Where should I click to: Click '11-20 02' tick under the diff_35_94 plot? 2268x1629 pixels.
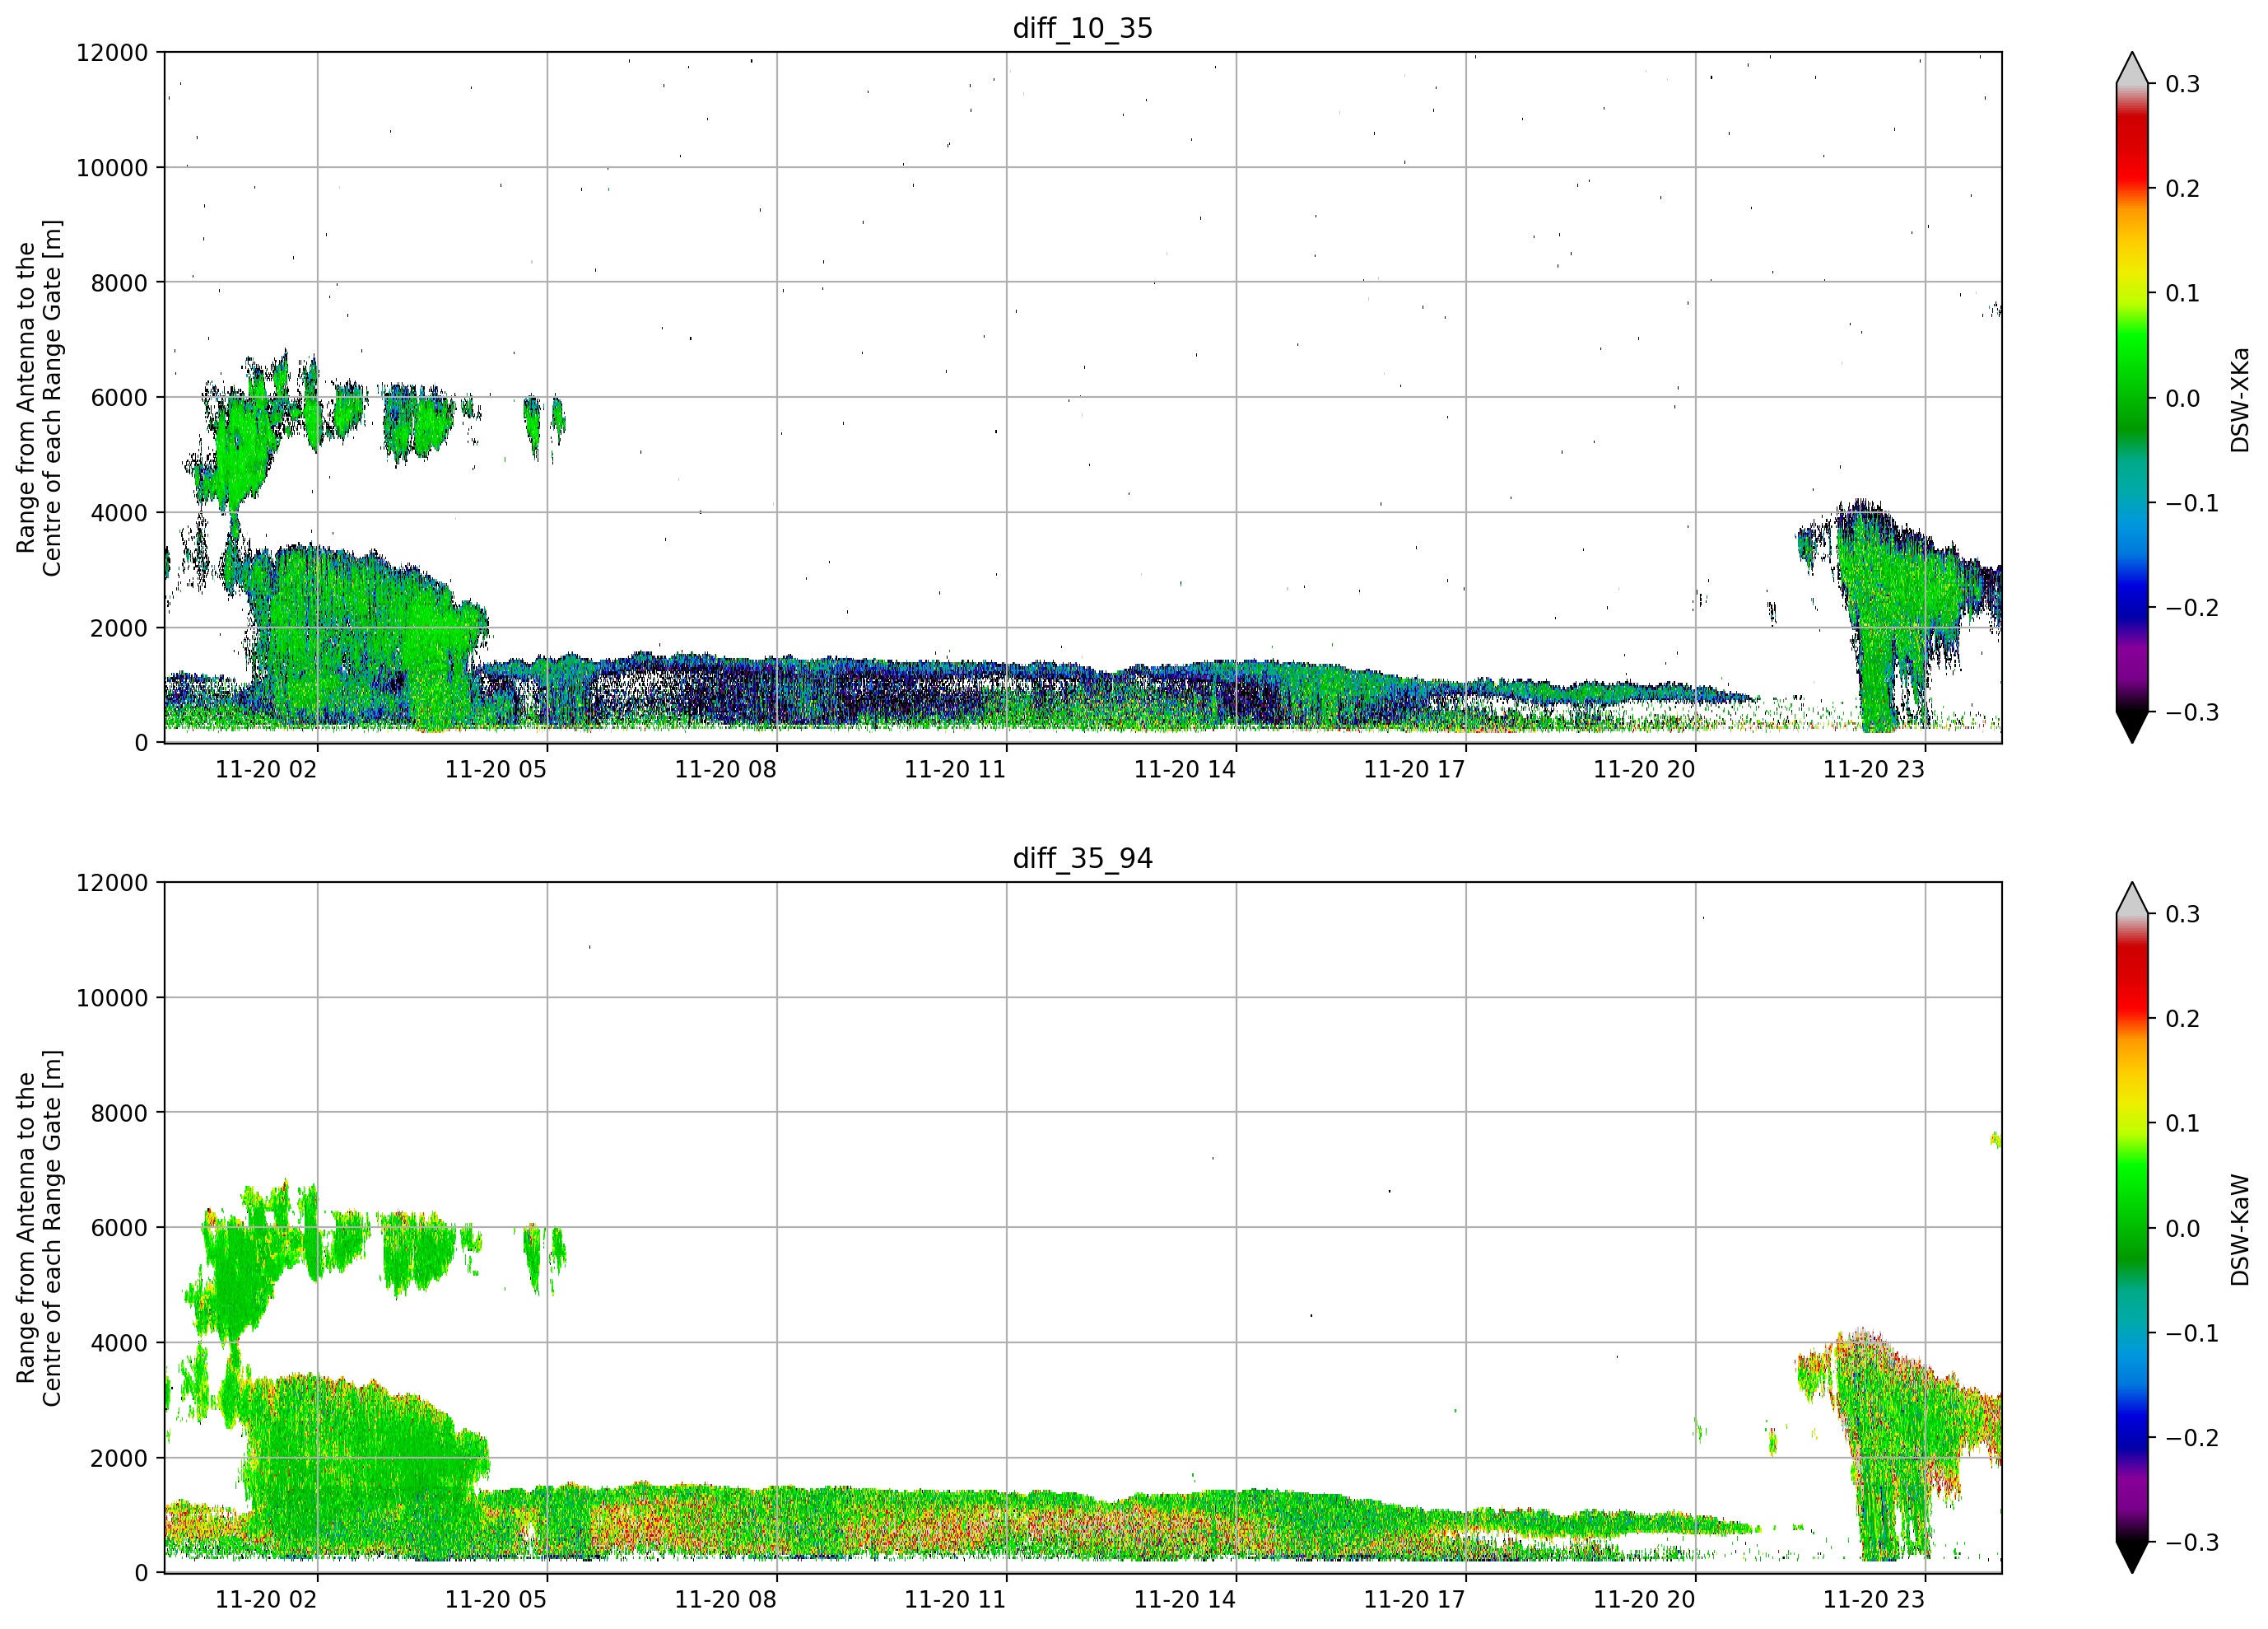[266, 1600]
